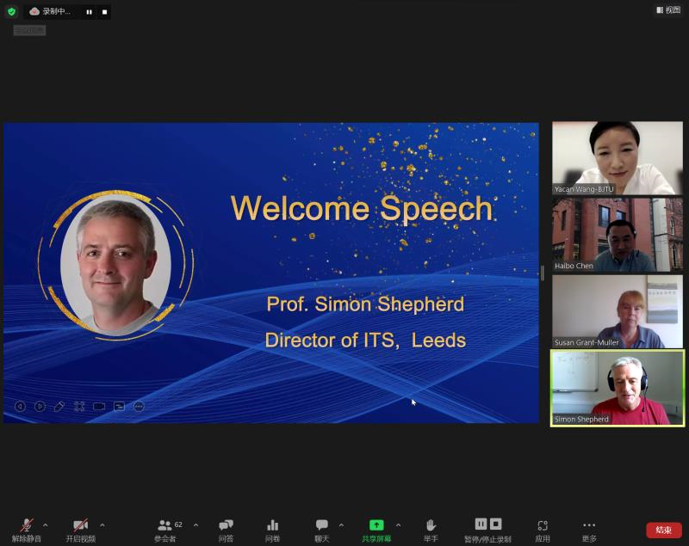Select Susan Grant-Muller video thumbnail
Screen dimensions: 689x546
click(617, 311)
